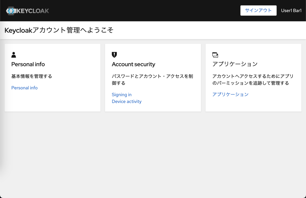Click the shield icon on the Account security card
Viewport: 306px width, 198px height.
point(114,55)
